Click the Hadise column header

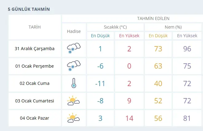tap(74, 31)
